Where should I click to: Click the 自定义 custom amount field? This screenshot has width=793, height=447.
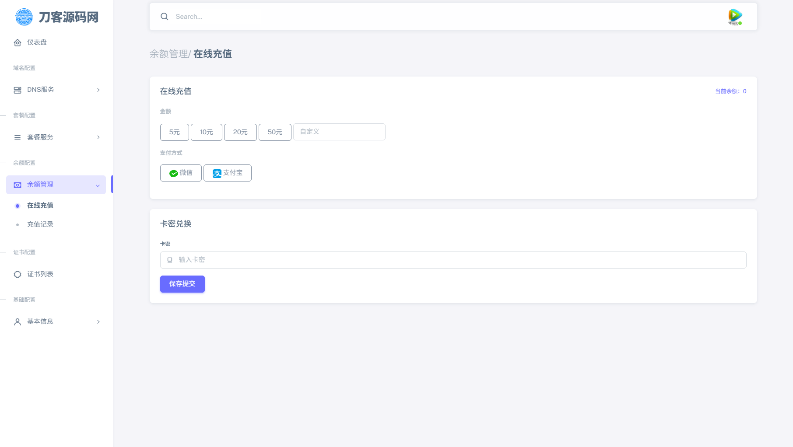coord(339,132)
